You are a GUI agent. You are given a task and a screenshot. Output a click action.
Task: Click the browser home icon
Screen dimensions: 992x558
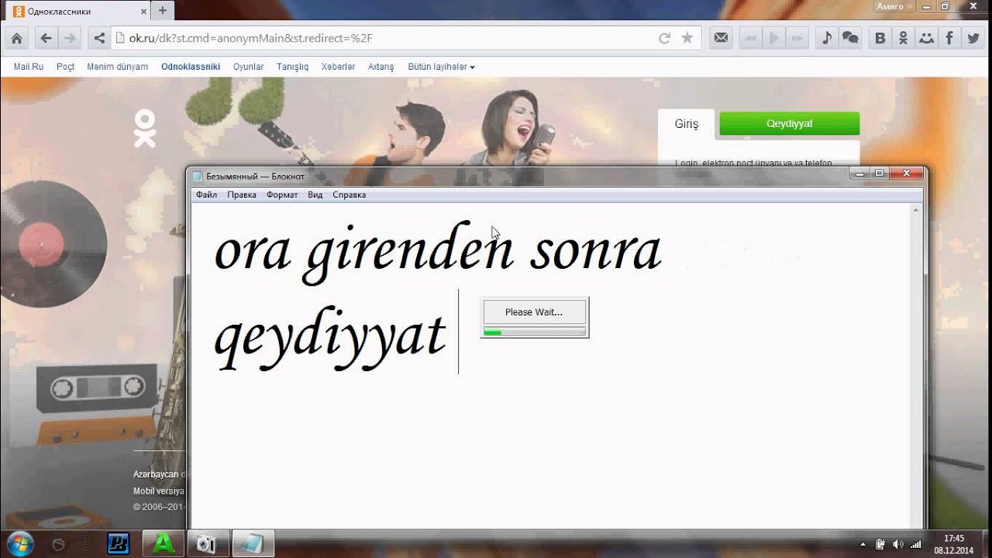[16, 38]
